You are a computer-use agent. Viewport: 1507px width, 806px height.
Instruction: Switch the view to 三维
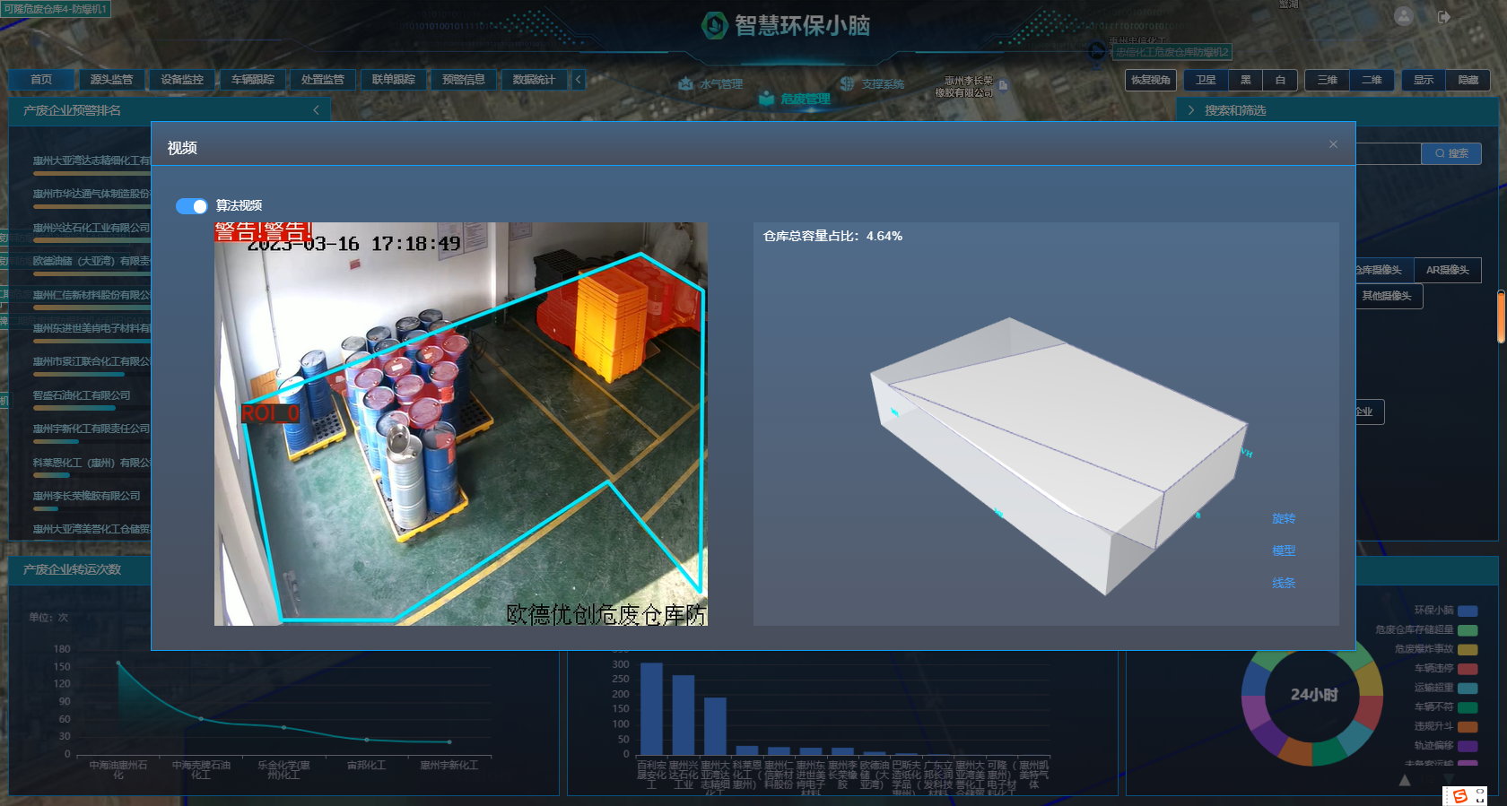[x=1328, y=80]
